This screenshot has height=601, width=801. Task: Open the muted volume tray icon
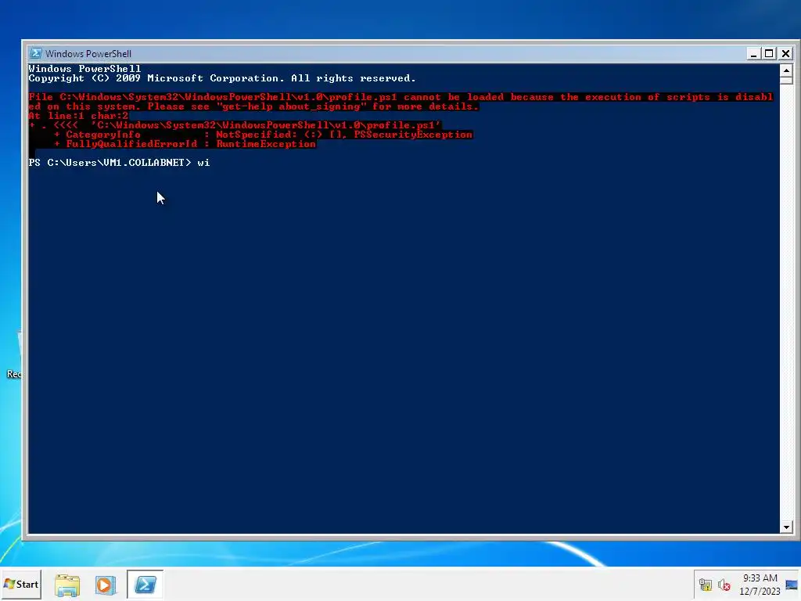(724, 585)
